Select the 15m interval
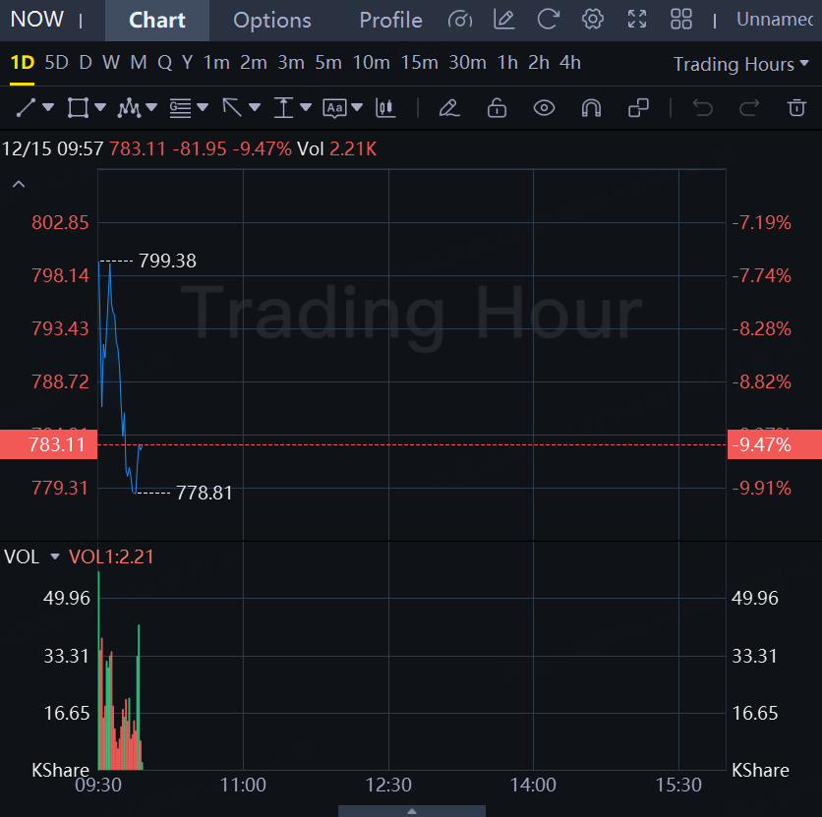 pyautogui.click(x=420, y=63)
